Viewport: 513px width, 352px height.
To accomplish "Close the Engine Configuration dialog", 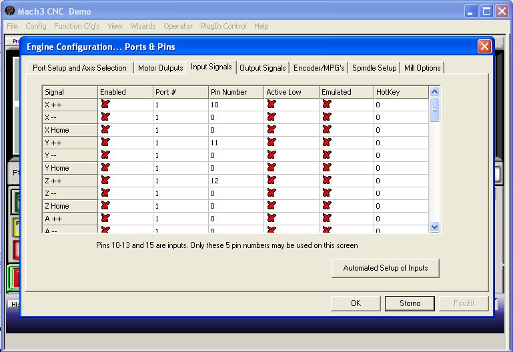I will pyautogui.click(x=484, y=47).
